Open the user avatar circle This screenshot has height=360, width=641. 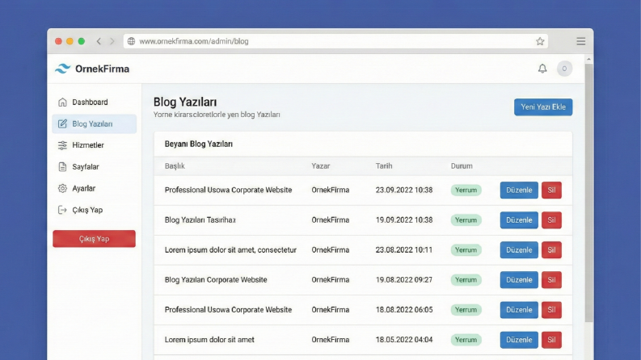[564, 69]
